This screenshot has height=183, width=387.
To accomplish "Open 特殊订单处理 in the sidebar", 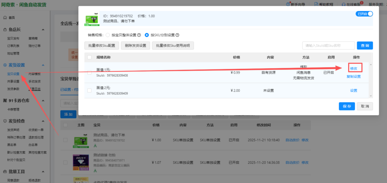I will (16, 137).
